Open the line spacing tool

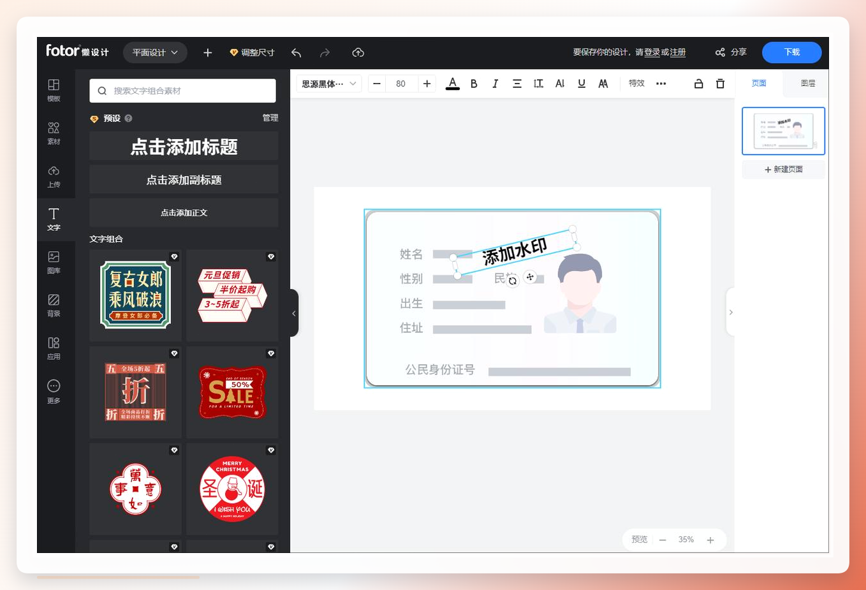(x=538, y=84)
